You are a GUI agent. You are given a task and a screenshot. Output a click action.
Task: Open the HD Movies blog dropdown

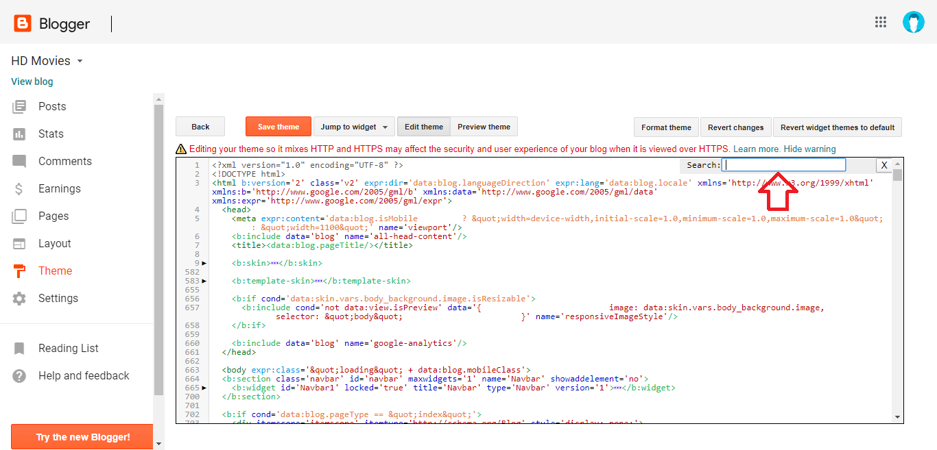[80, 61]
